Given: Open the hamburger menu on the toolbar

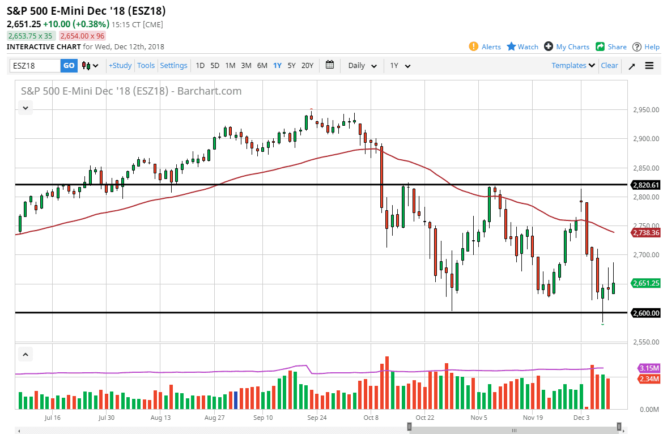Looking at the screenshot, I should click(x=649, y=65).
